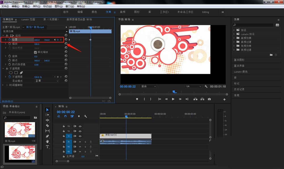Expand the 预设 effects folder
The width and height of the screenshot is (284, 169).
pos(234,30)
